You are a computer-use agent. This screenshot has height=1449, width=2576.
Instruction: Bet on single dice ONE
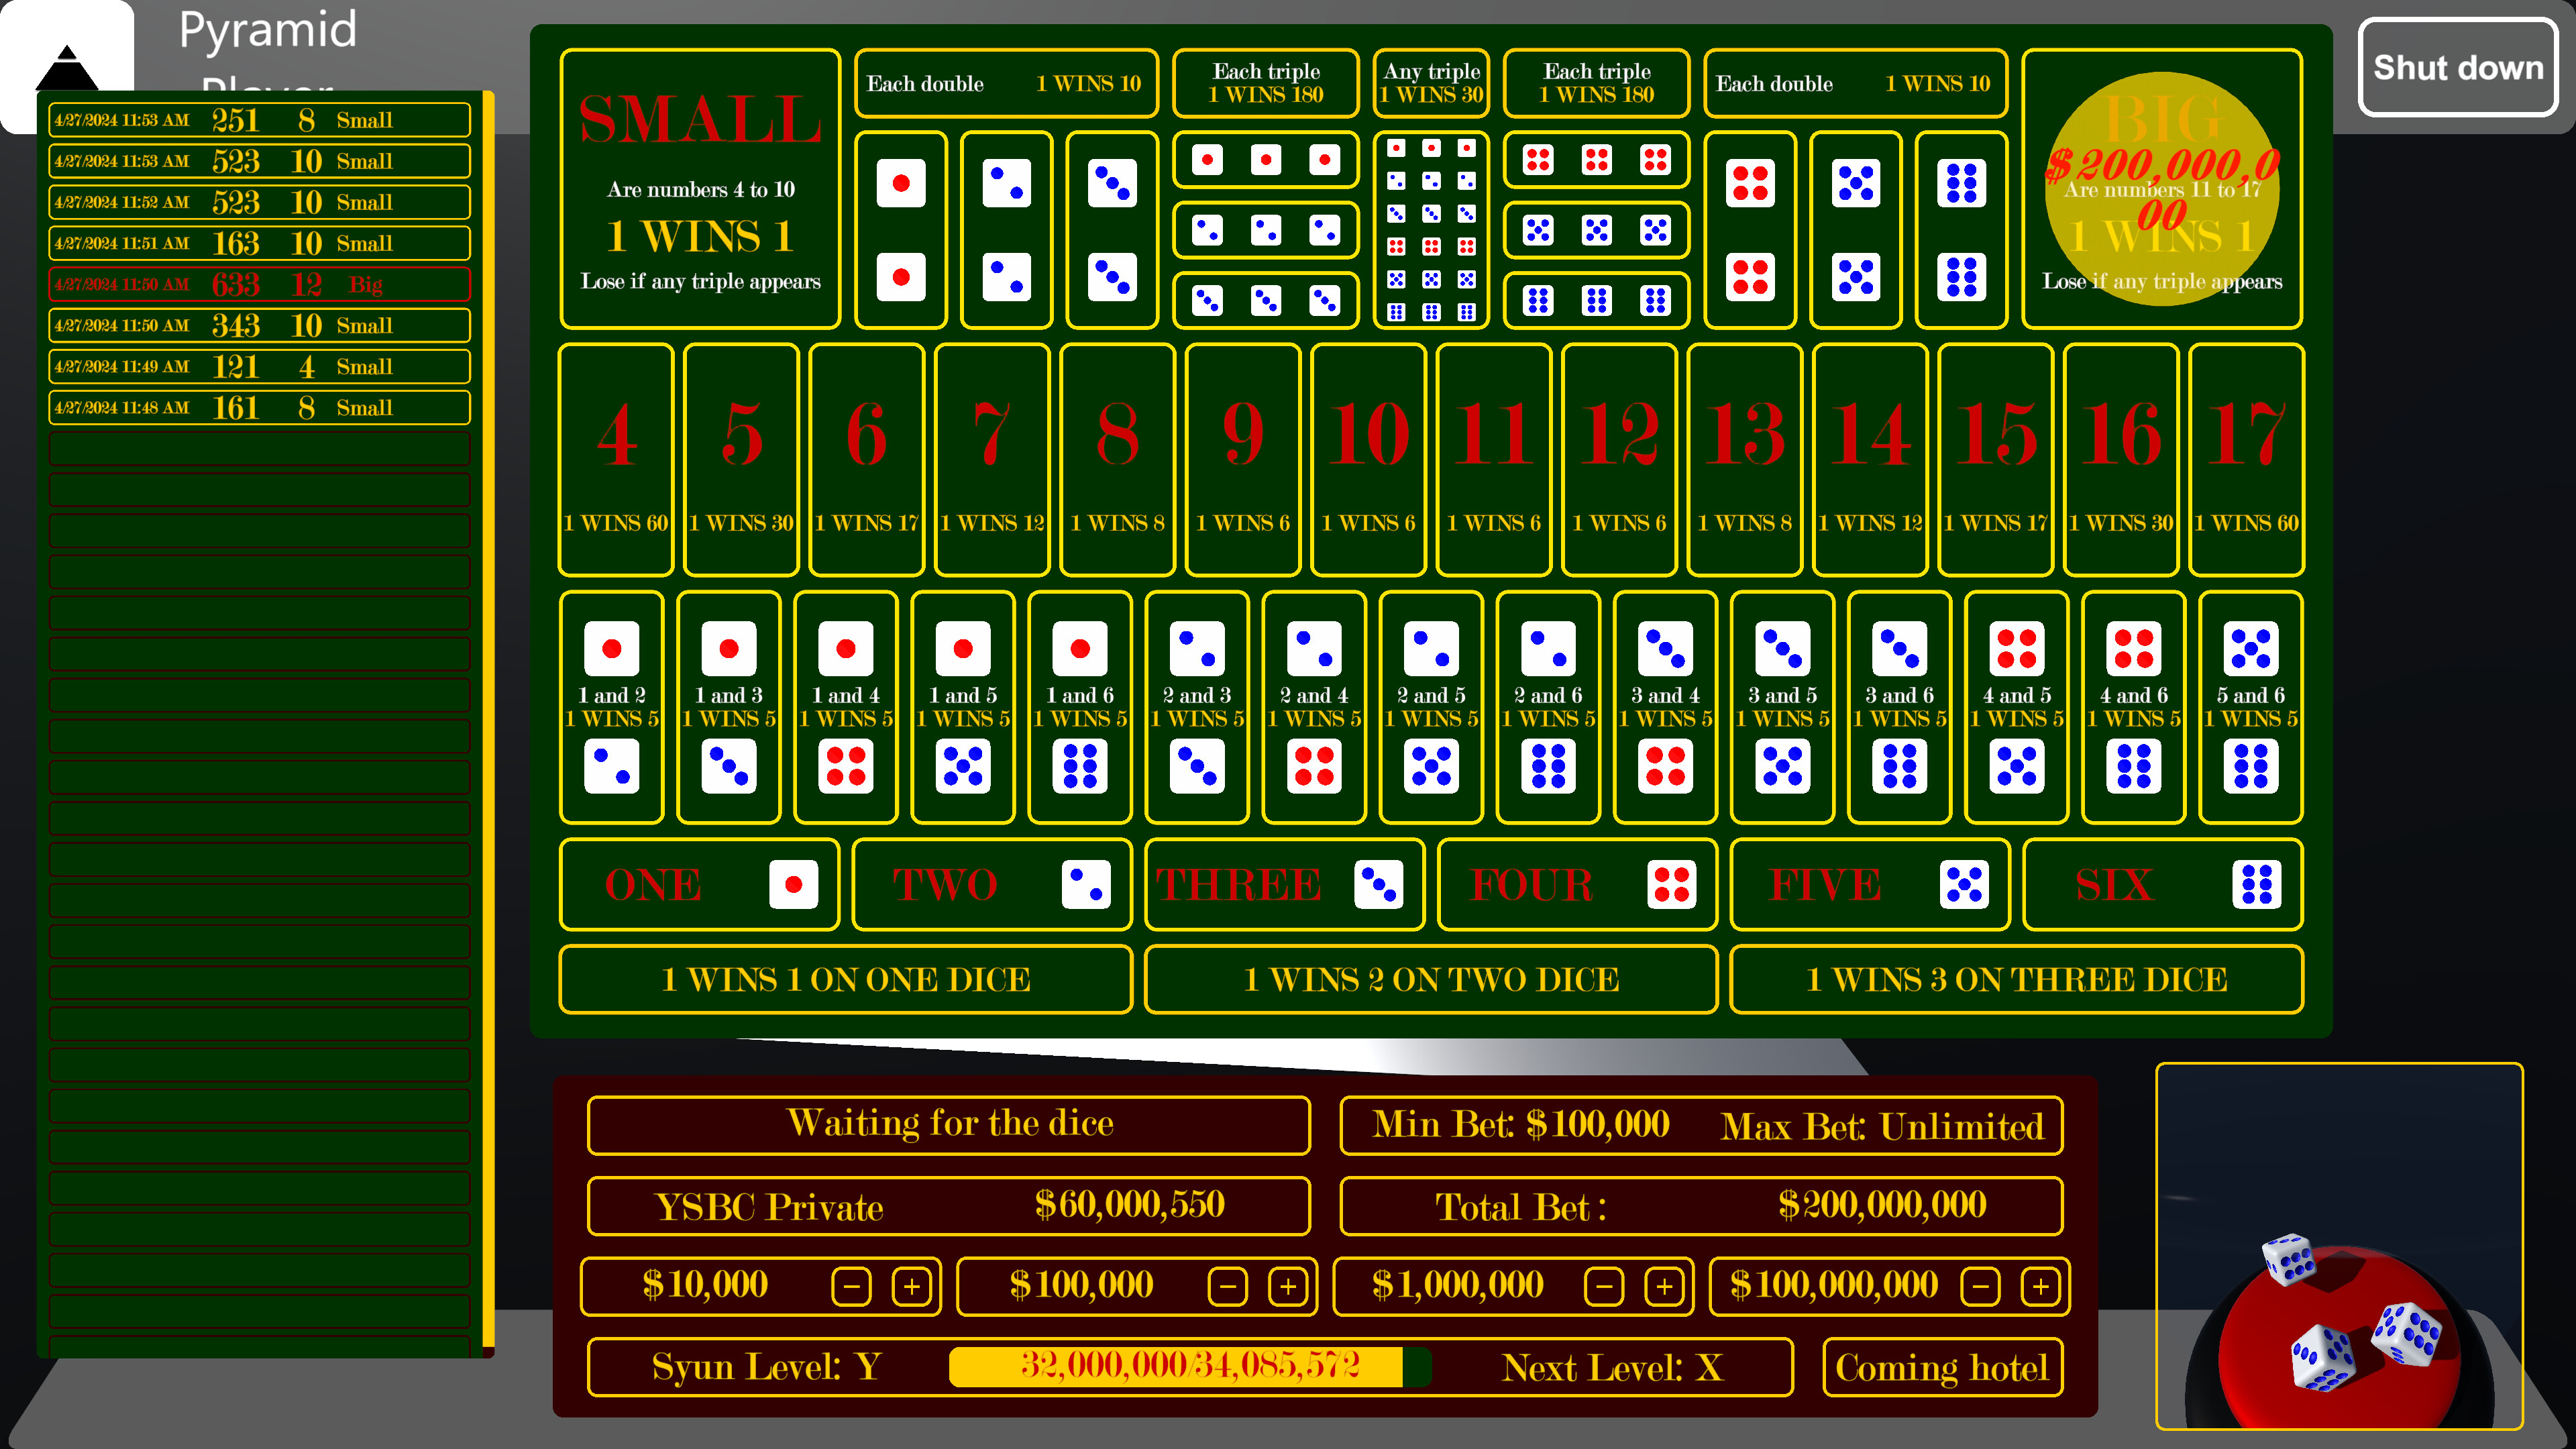[x=699, y=884]
